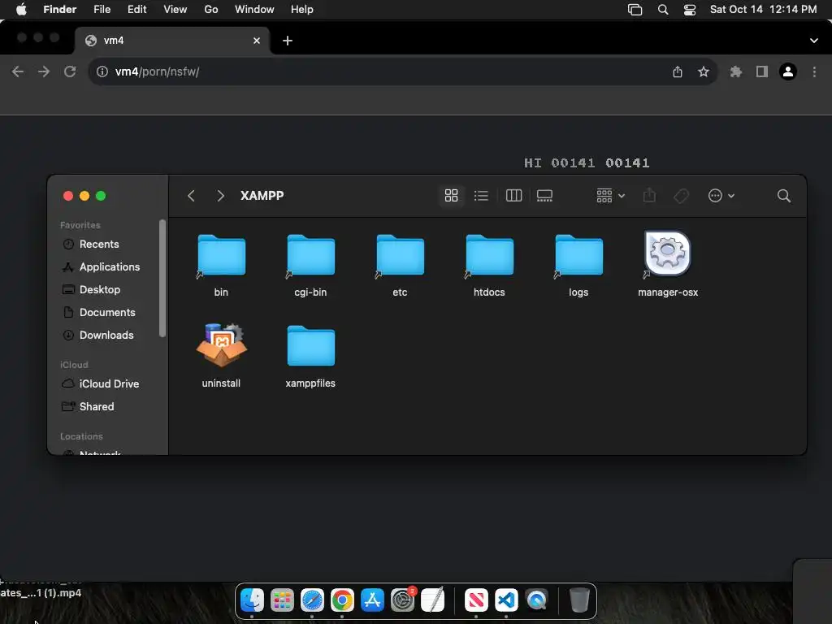This screenshot has height=624, width=832.
Task: Open the browser profile avatar
Action: [788, 71]
